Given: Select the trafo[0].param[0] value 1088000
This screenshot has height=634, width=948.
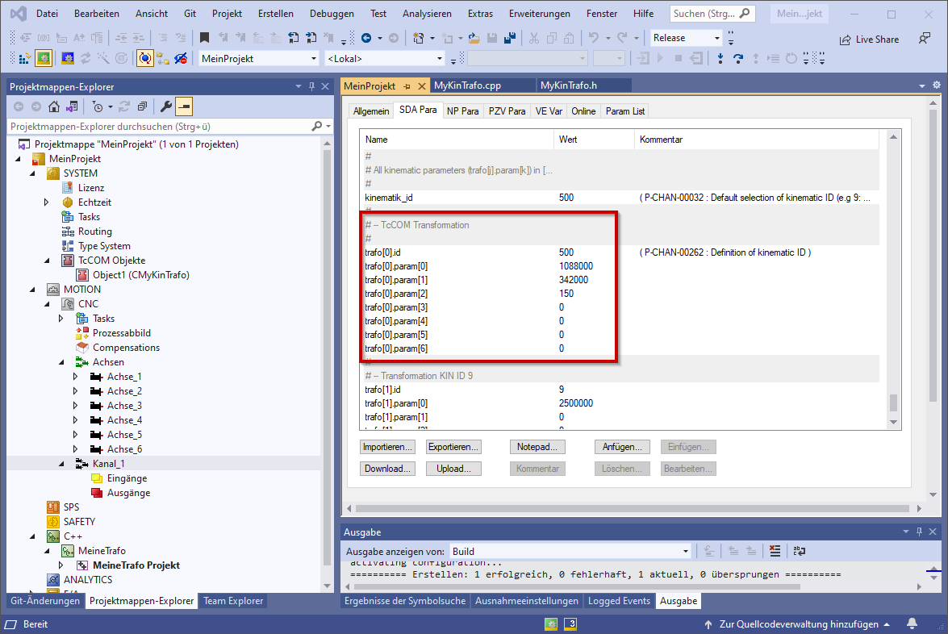Looking at the screenshot, I should 575,266.
